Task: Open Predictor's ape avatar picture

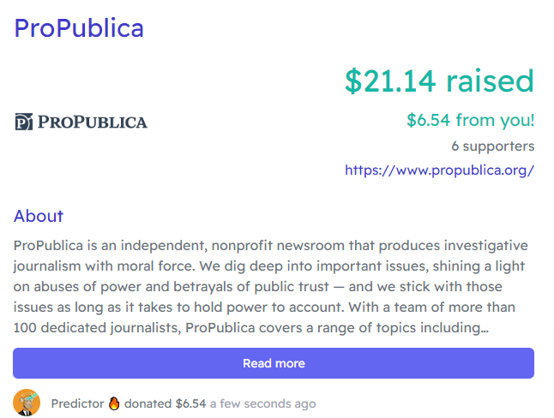Action: coord(27,403)
